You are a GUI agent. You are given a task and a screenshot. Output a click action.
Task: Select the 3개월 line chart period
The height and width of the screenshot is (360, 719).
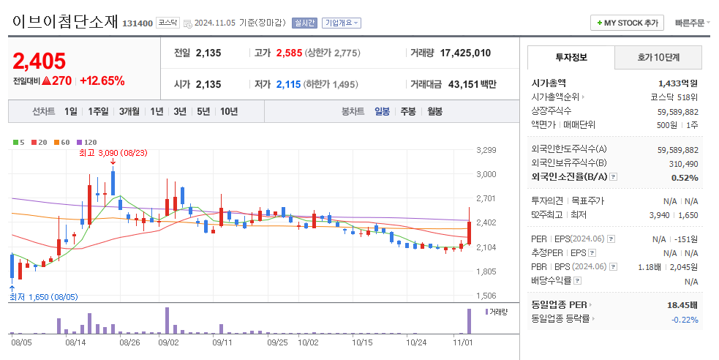pyautogui.click(x=129, y=111)
